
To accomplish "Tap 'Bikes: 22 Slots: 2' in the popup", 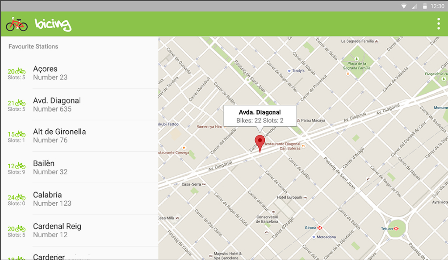I will [x=260, y=121].
